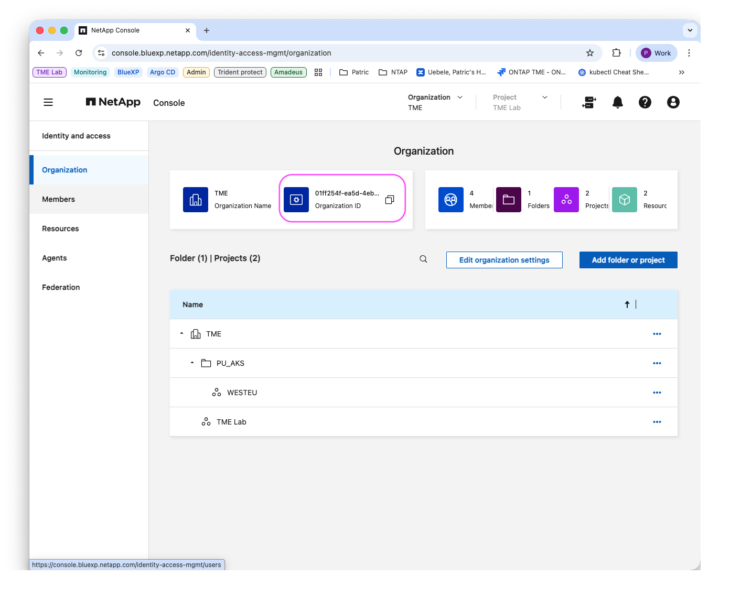Open the Argo CD bookmark
The width and height of the screenshot is (730, 609).
[163, 72]
